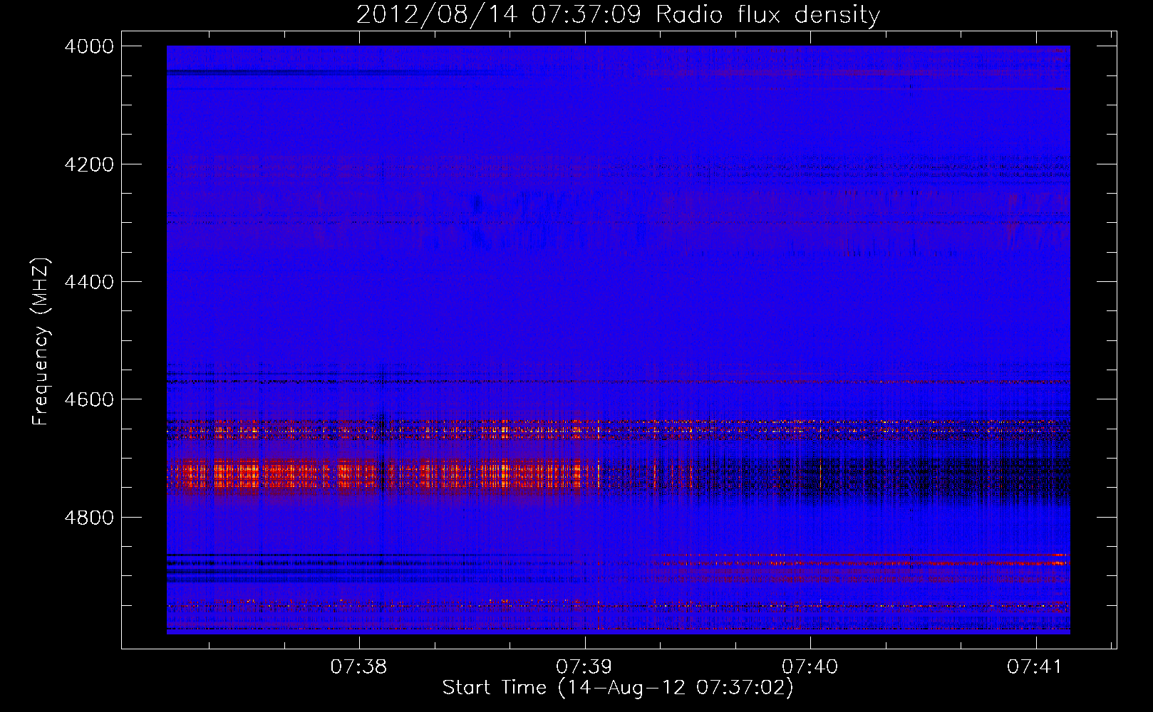Select the 4200 frequency tick label

click(88, 164)
